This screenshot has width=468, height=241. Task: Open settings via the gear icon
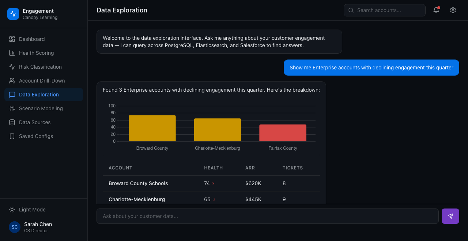(x=453, y=10)
